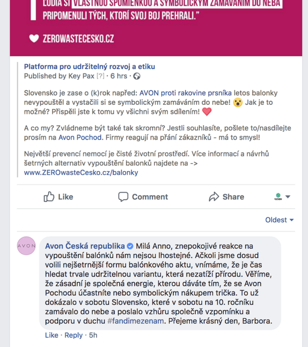Follow the Avon Pochod link

(80, 138)
